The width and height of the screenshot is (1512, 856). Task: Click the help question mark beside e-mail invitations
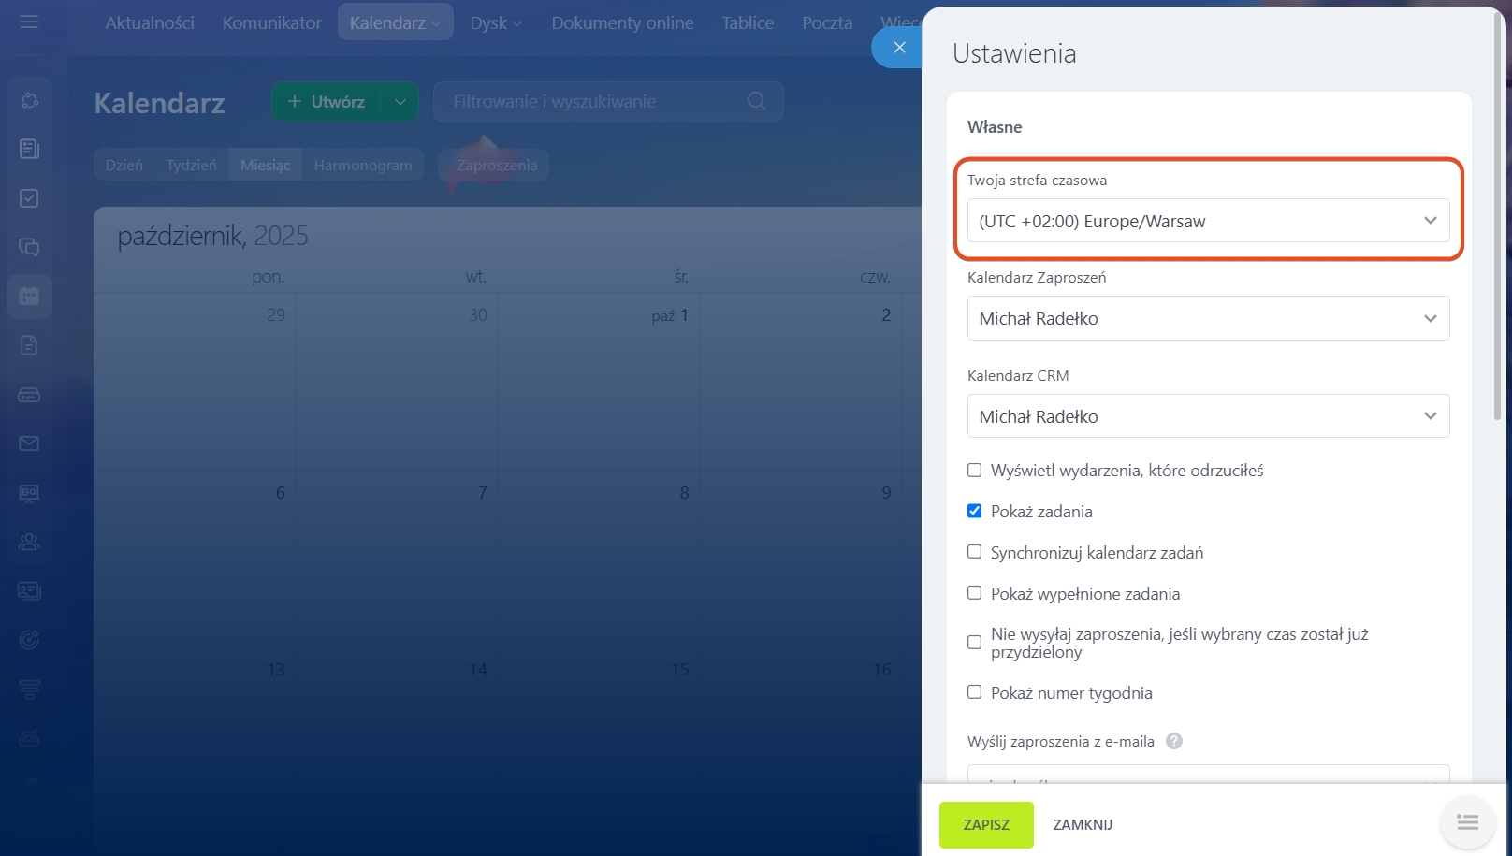tap(1174, 741)
